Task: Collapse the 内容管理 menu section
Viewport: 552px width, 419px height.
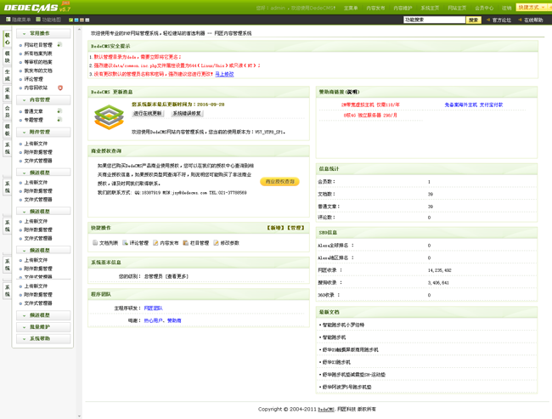Action: click(43, 100)
